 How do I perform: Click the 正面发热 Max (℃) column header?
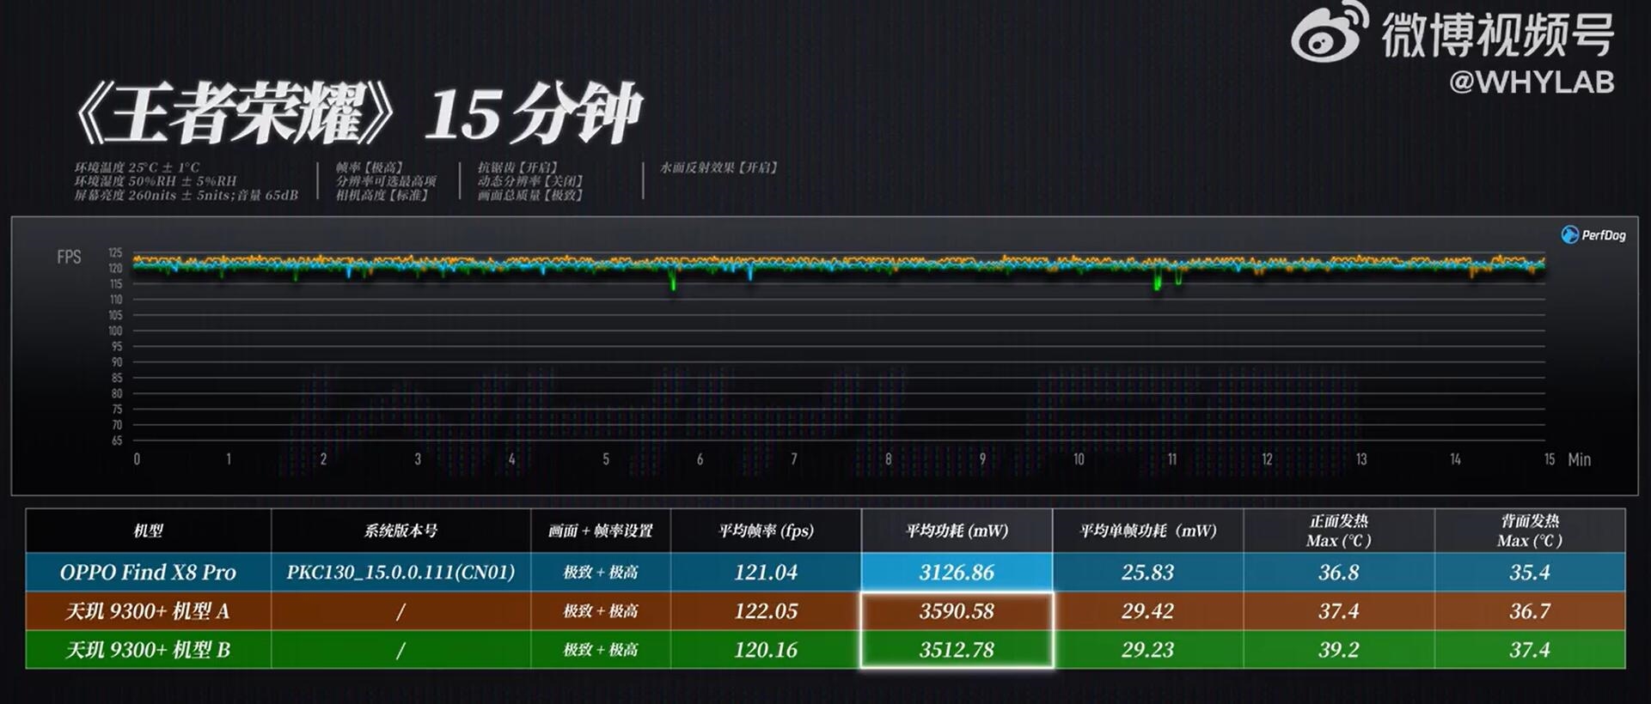(1339, 531)
